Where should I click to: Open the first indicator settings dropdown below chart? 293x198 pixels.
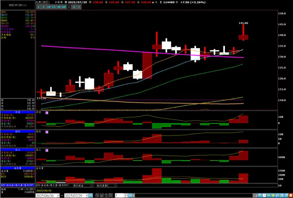tap(92, 185)
